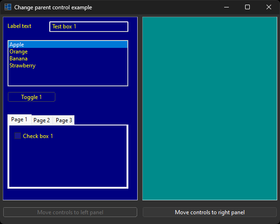Toggle the 'Toggle 1' button
The width and height of the screenshot is (280, 224).
(x=32, y=97)
